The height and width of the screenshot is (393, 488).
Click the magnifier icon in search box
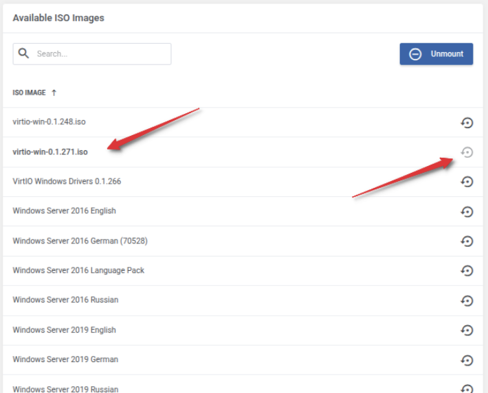[23, 53]
